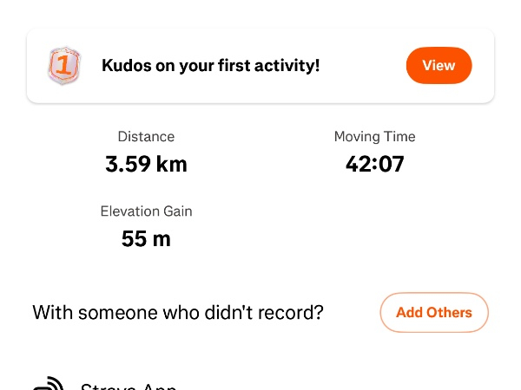Click the device signal icon beside Strava App
The width and height of the screenshot is (521, 390).
pyautogui.click(x=49, y=384)
